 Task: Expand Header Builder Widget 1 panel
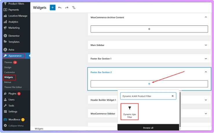pos(206,100)
